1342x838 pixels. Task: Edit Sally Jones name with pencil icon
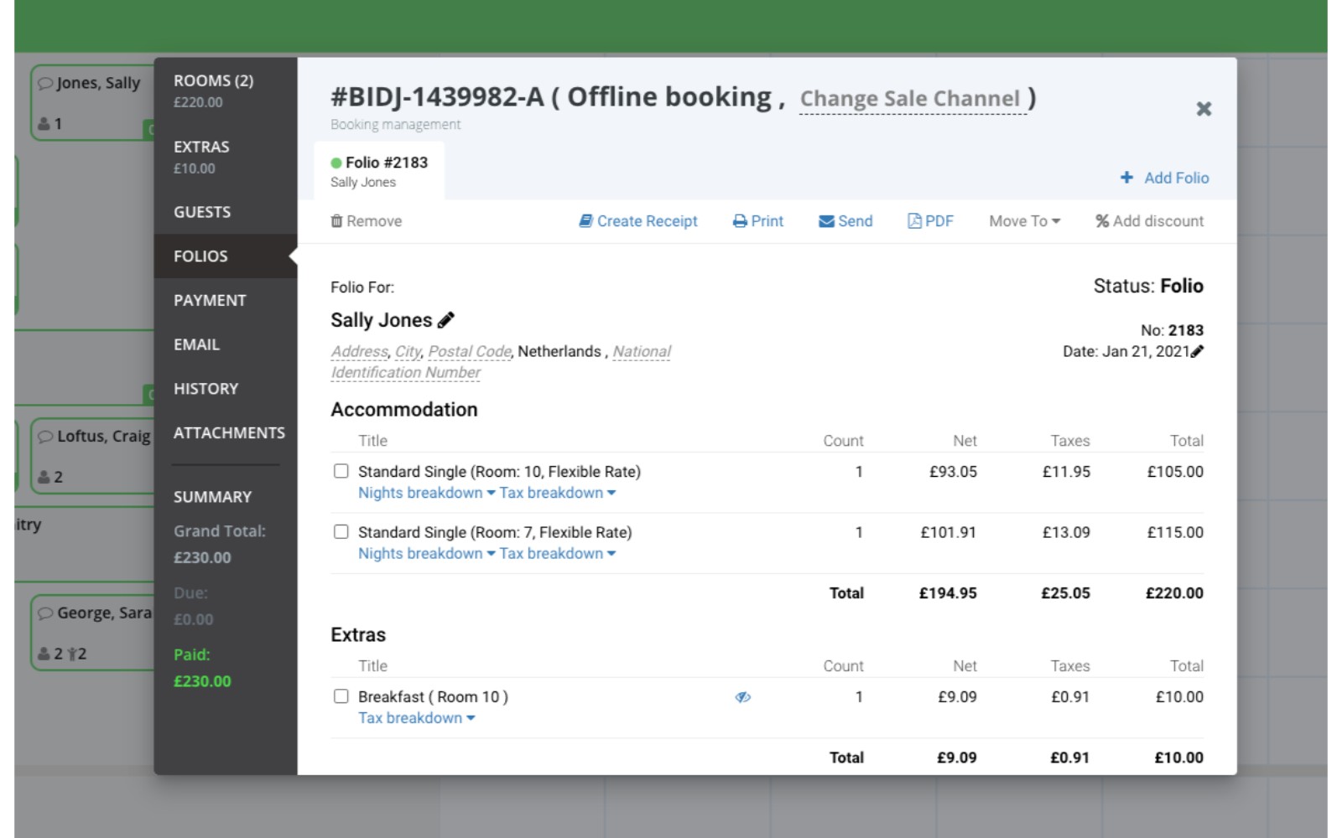click(x=446, y=318)
